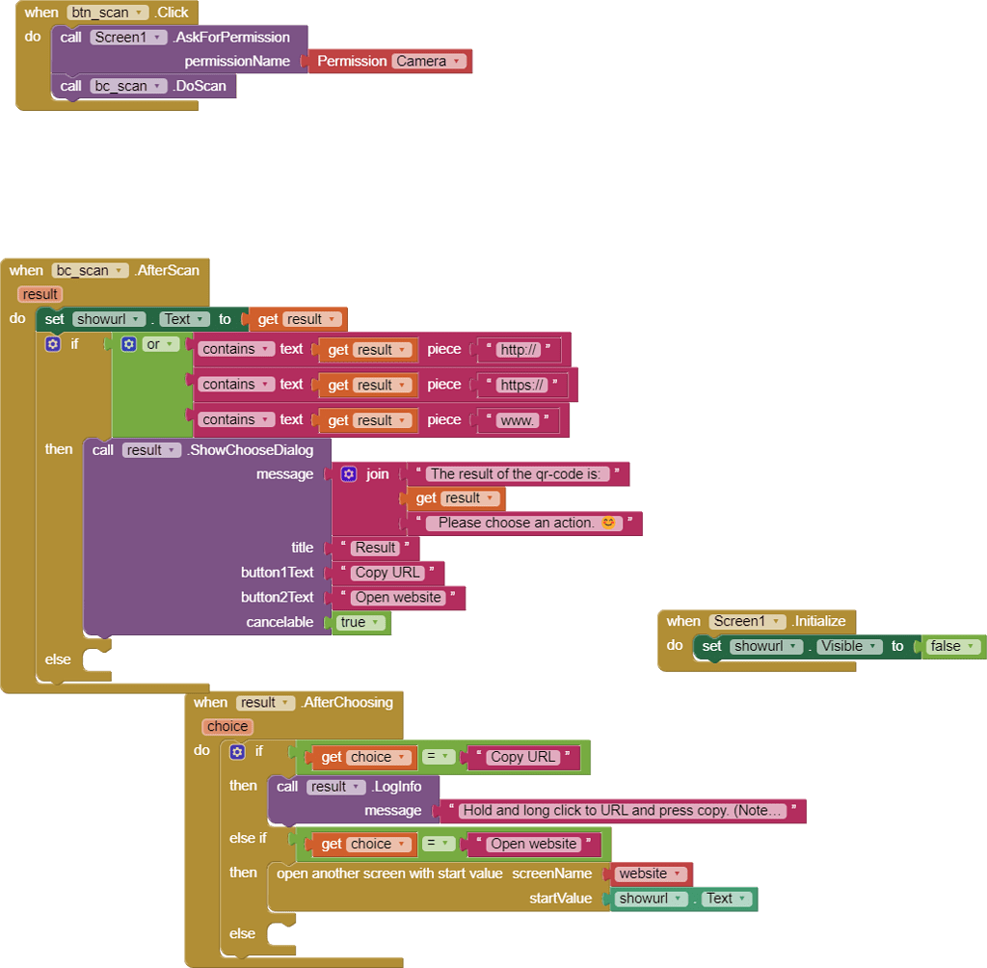Screen dimensions: 987x968
Task: Open bc_scan dropdown in the DoScan call
Action: 127,86
